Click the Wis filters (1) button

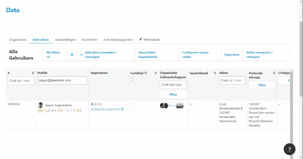pyautogui.click(x=53, y=55)
